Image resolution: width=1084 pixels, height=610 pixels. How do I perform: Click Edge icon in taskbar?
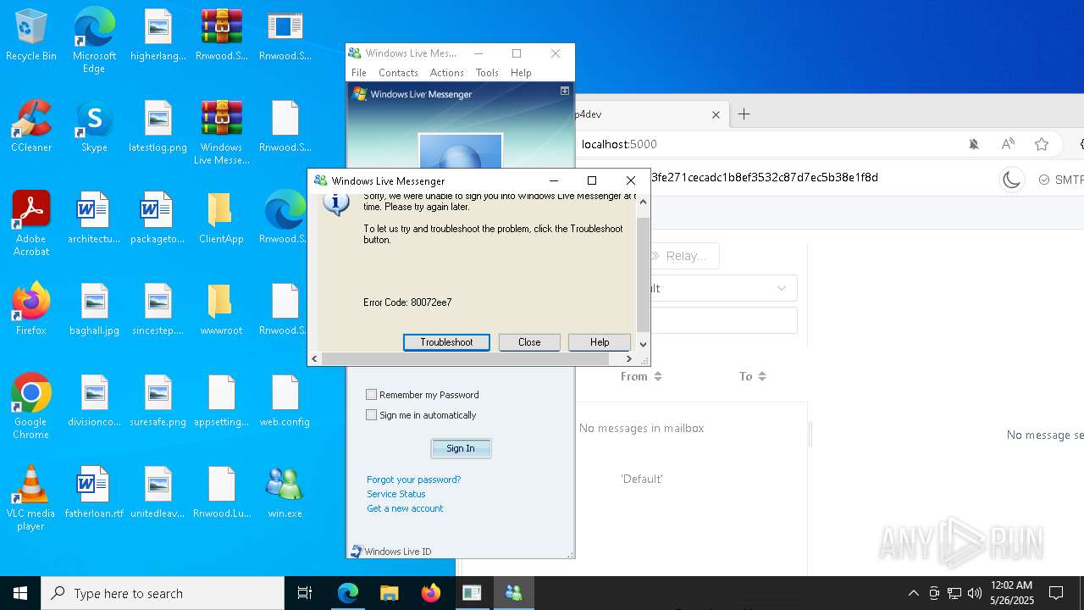tap(348, 593)
